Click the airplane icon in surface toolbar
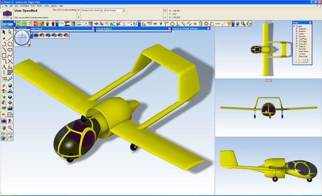The height and width of the screenshot is (196, 322). pyautogui.click(x=96, y=24)
